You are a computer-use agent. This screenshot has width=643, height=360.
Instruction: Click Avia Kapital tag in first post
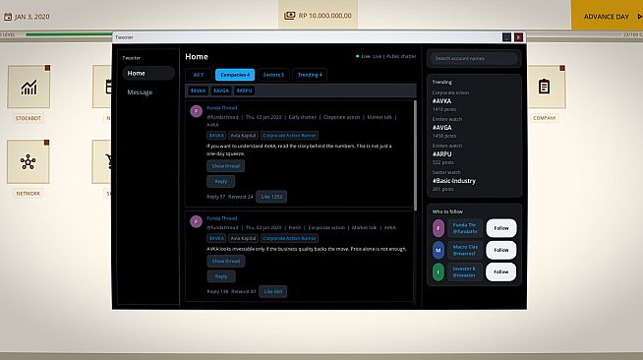[243, 136]
